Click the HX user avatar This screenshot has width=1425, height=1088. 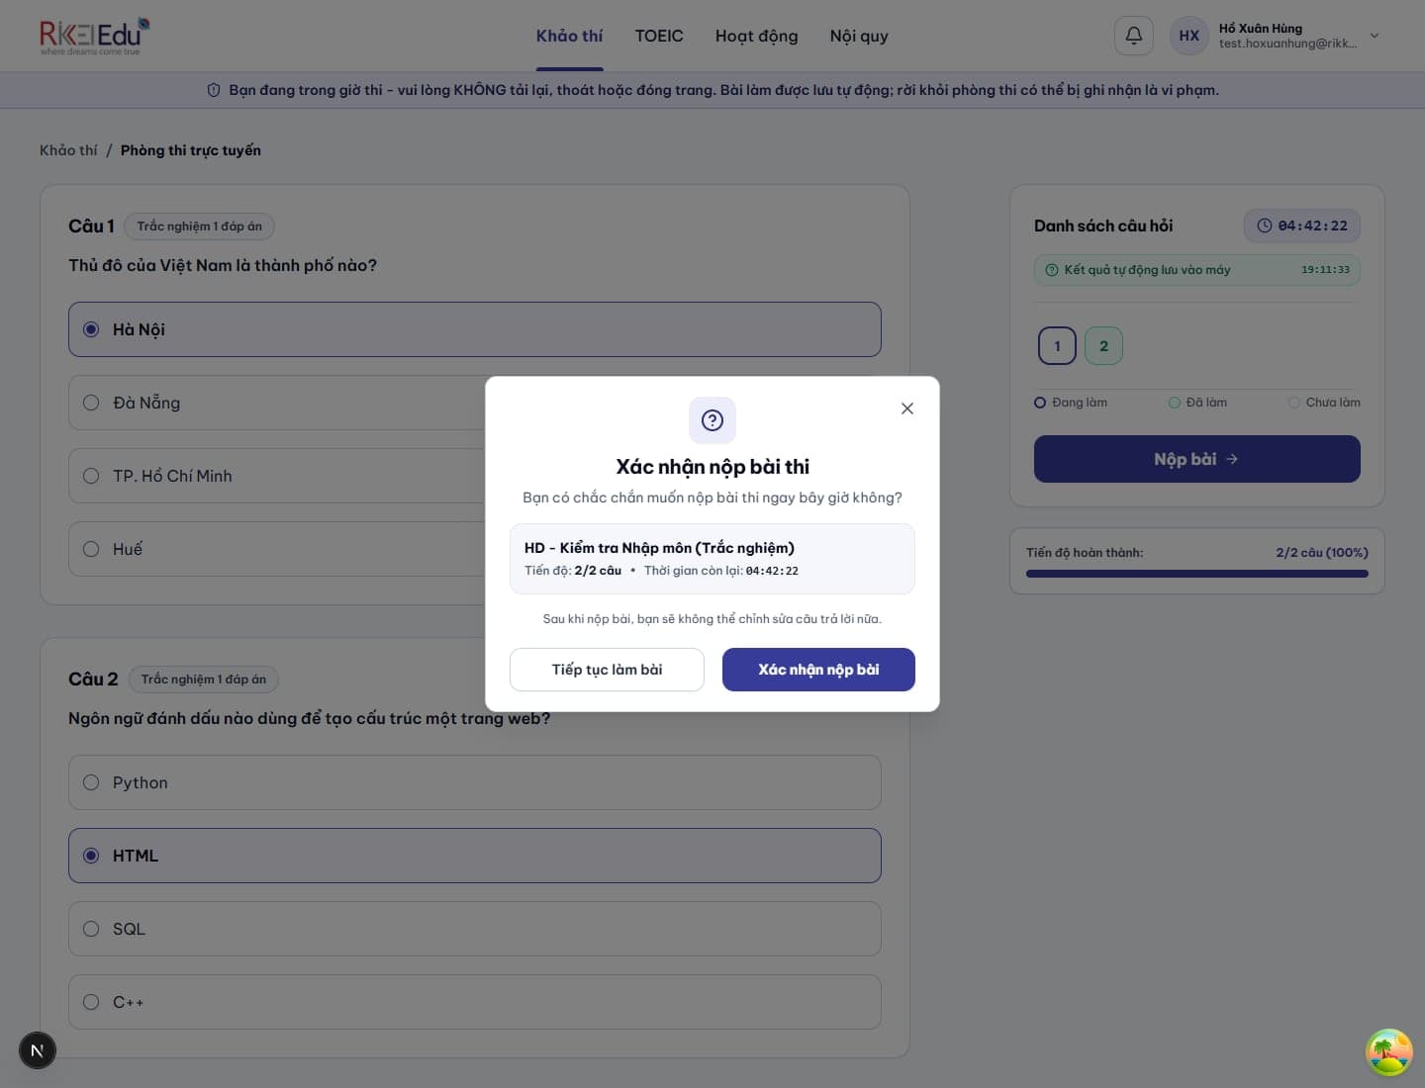click(1189, 36)
